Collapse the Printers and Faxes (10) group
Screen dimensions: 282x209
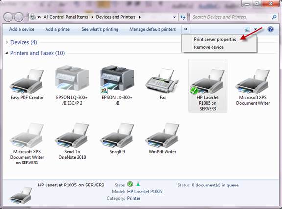pyautogui.click(x=7, y=53)
